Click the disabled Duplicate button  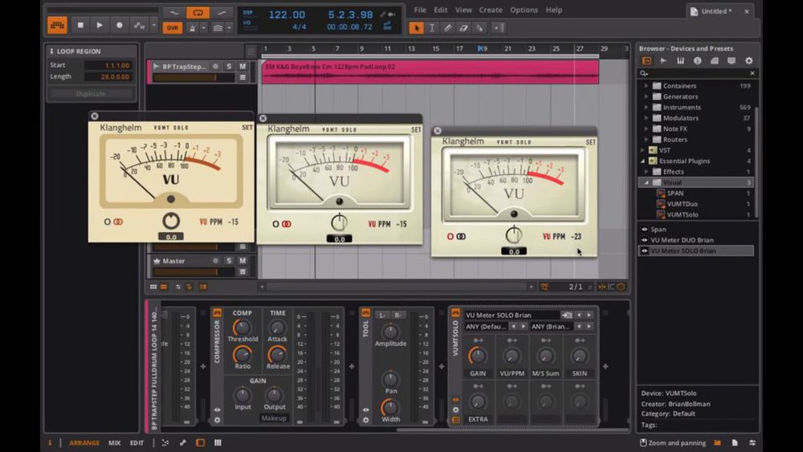click(91, 94)
